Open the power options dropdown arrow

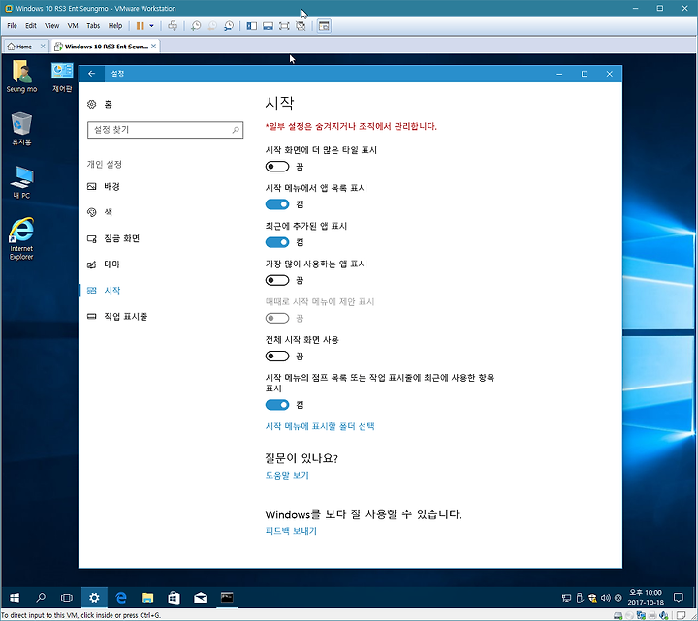pyautogui.click(x=151, y=26)
